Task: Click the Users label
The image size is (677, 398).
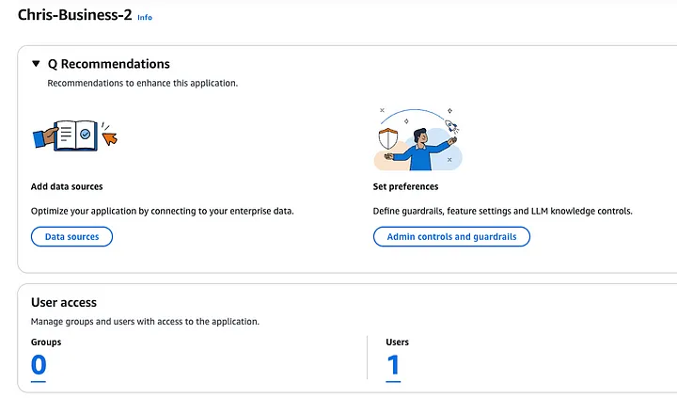Action: pyautogui.click(x=397, y=342)
